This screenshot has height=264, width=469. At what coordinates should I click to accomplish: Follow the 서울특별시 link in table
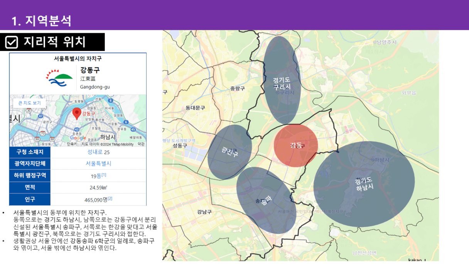click(98, 164)
